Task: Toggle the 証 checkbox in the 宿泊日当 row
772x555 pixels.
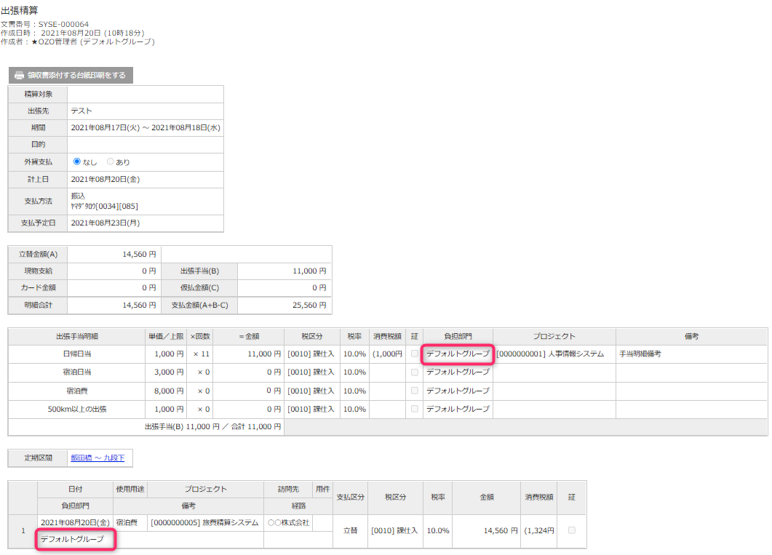Action: 414,372
